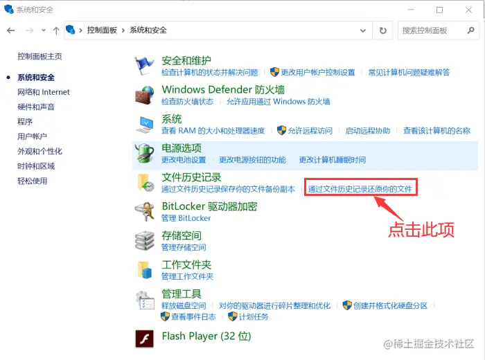The image size is (485, 360).
Task: Open 控制面板主页 in the sidebar
Action: tap(39, 56)
